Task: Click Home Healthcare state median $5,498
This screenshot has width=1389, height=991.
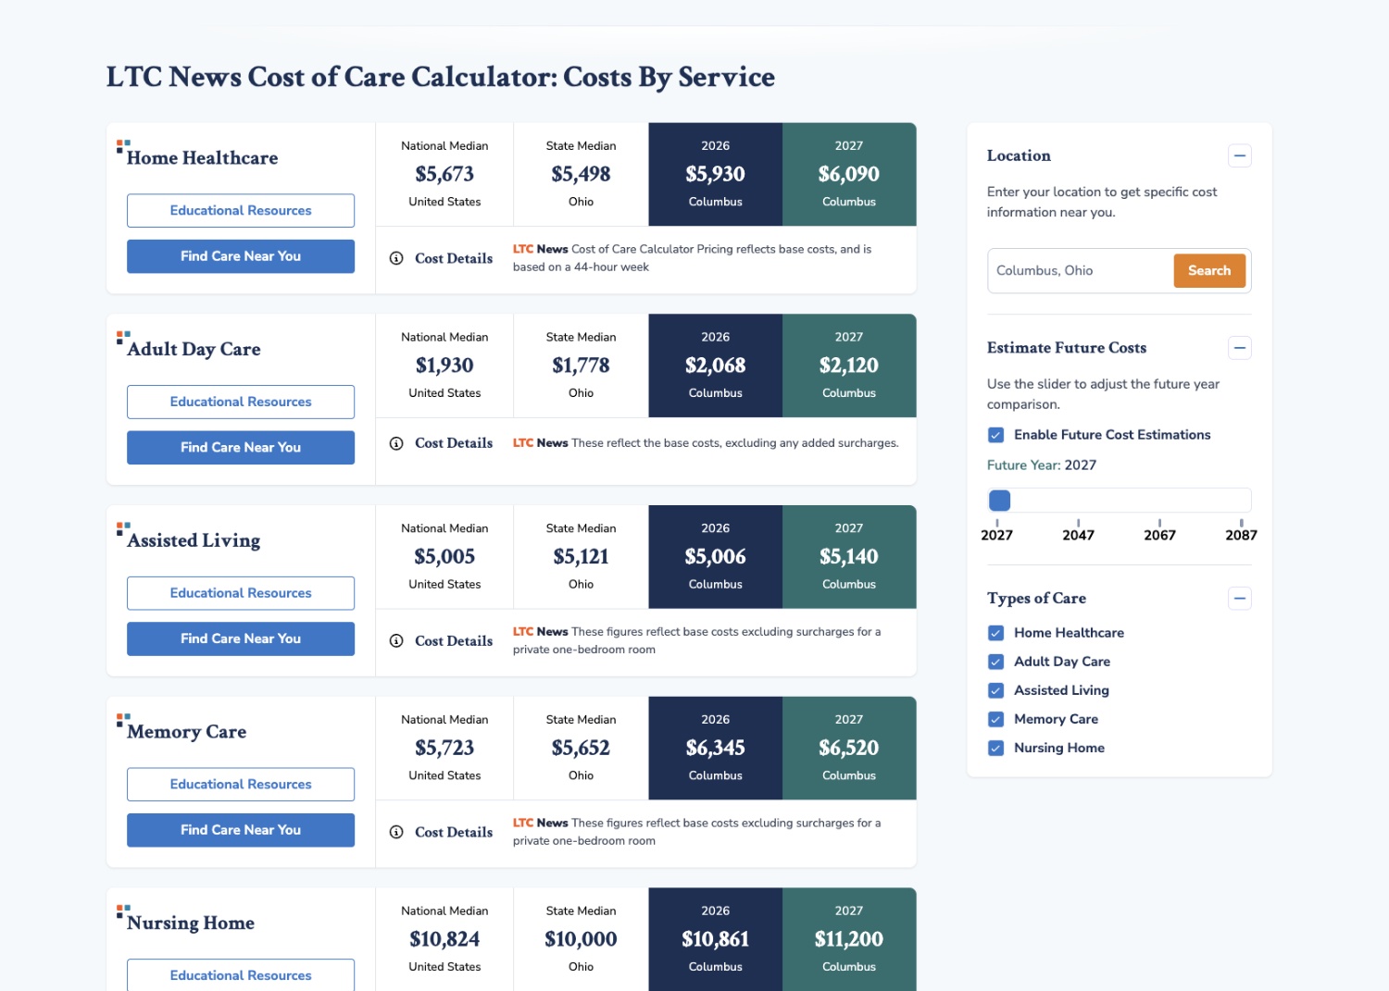Action: click(582, 174)
